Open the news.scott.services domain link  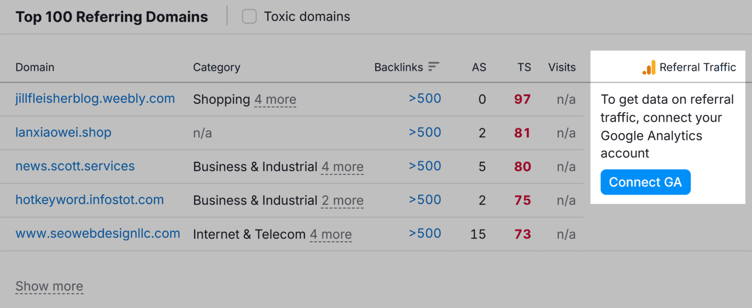click(75, 166)
